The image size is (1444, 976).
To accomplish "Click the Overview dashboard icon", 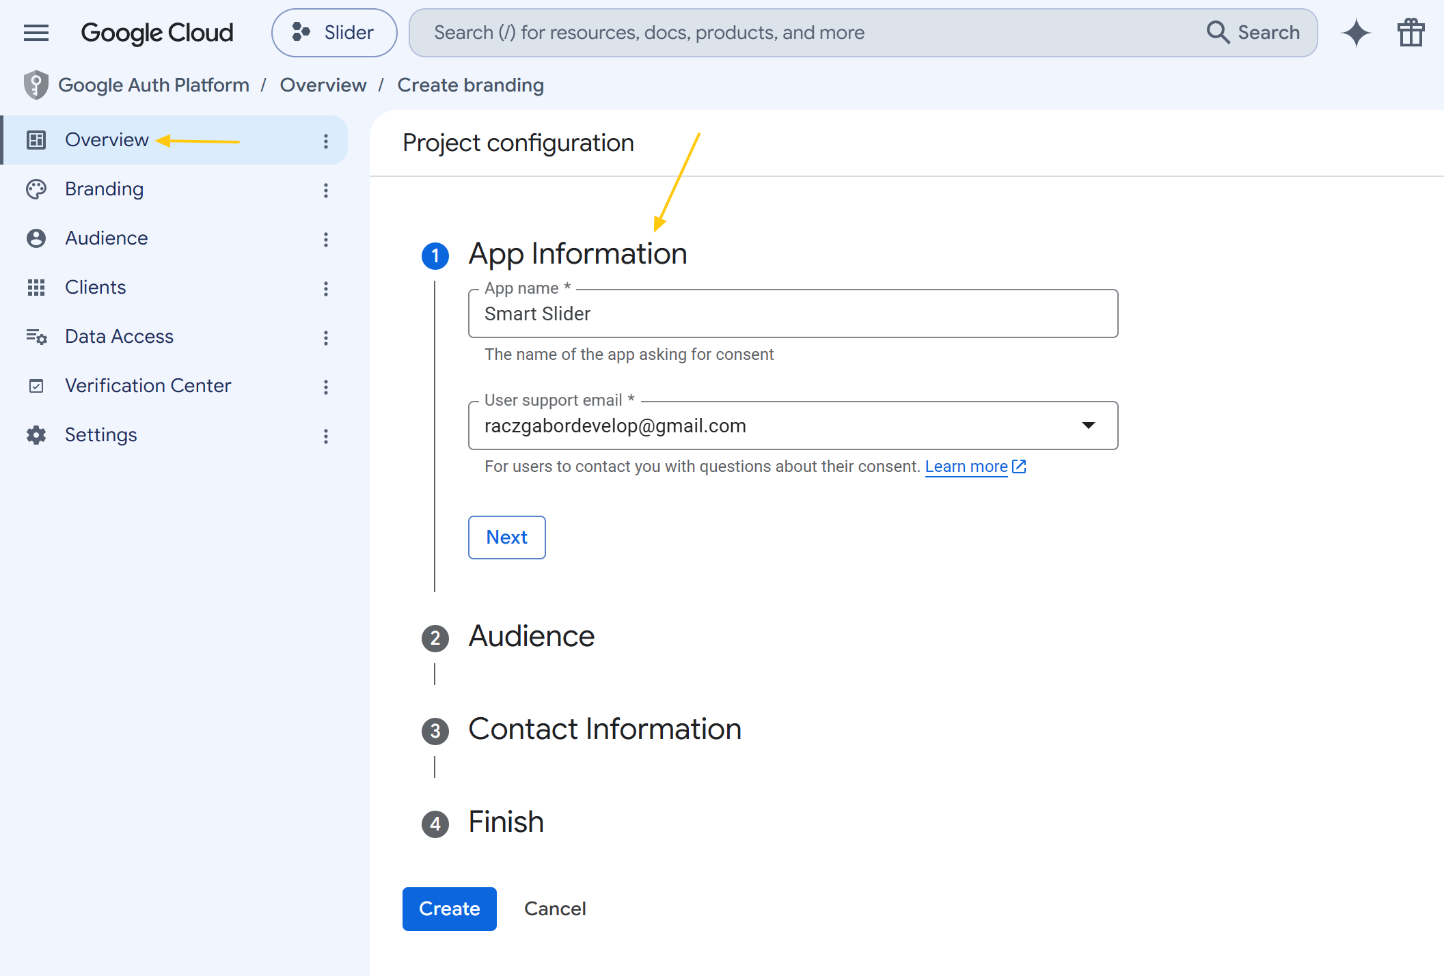I will tap(36, 140).
